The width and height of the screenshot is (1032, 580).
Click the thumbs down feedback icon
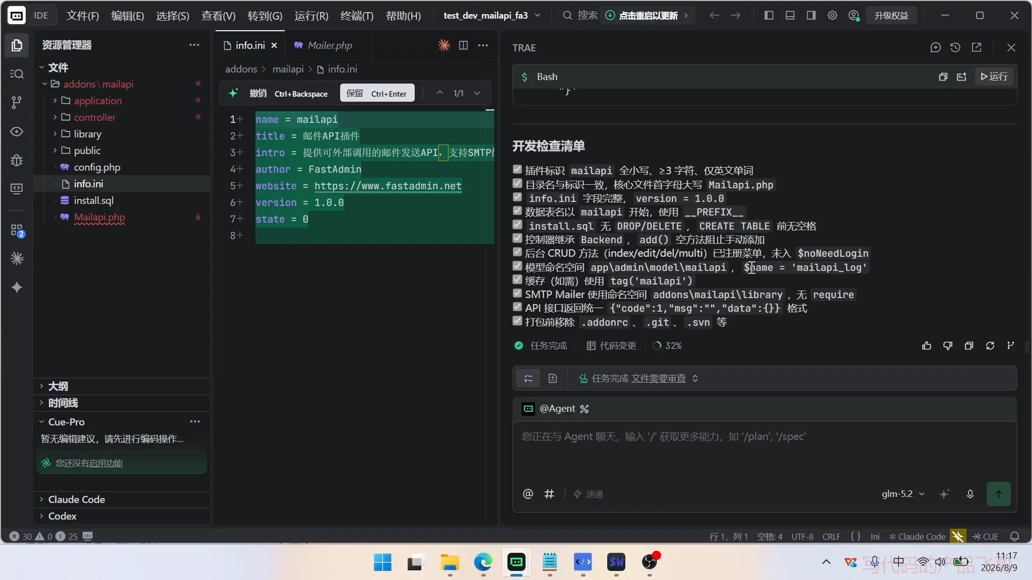(948, 345)
